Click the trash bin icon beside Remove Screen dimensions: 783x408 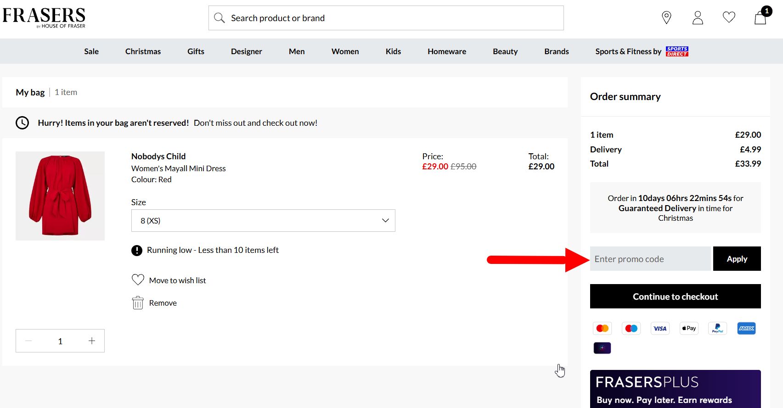pos(138,303)
